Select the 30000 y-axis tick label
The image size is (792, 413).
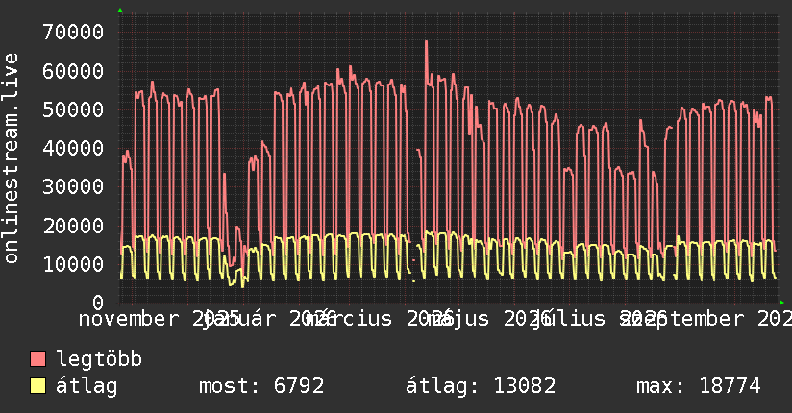tap(73, 186)
